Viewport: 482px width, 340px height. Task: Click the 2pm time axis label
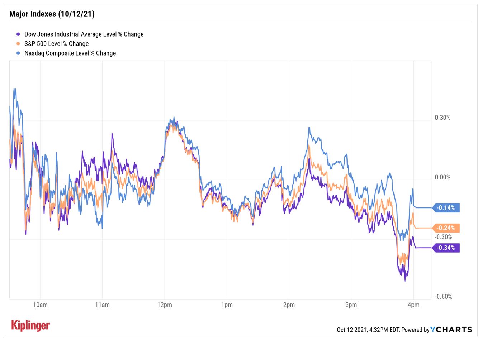pyautogui.click(x=289, y=305)
